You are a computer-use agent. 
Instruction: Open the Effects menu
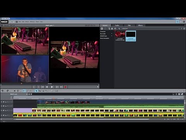27,22
